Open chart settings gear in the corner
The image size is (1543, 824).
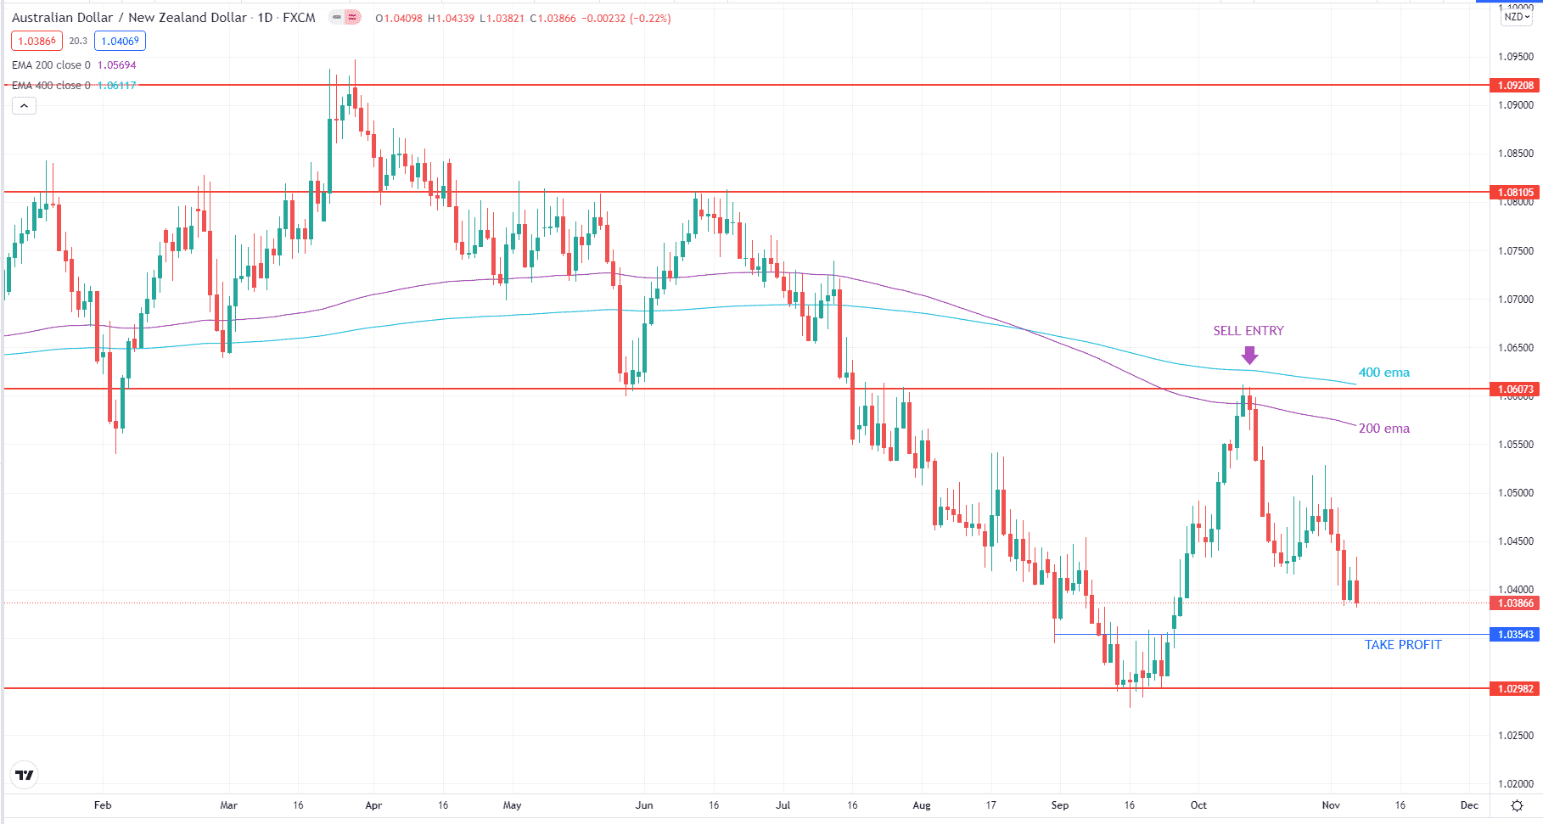(1517, 805)
